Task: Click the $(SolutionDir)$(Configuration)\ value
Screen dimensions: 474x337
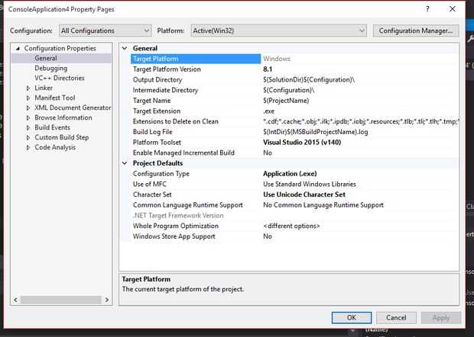Action: coord(309,80)
